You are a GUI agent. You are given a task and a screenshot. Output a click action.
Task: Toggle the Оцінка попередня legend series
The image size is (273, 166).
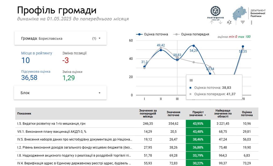click(192, 34)
